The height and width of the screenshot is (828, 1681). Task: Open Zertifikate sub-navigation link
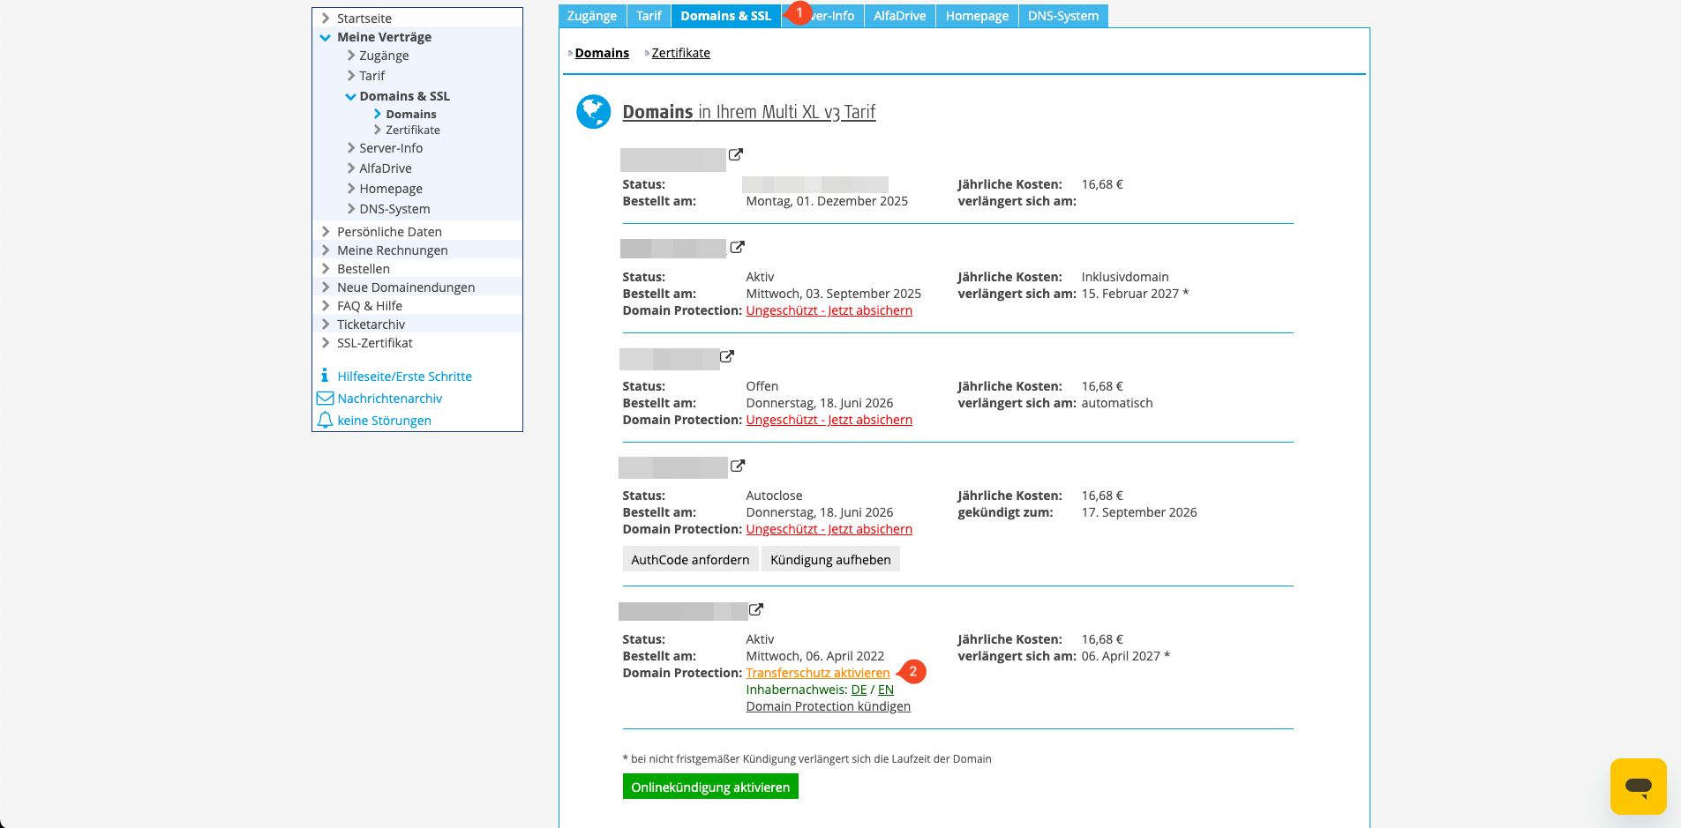click(x=680, y=53)
